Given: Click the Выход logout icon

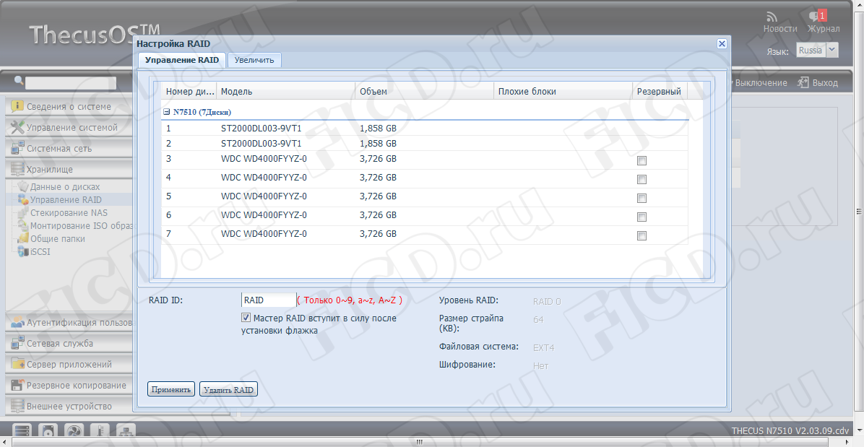Looking at the screenshot, I should [803, 82].
